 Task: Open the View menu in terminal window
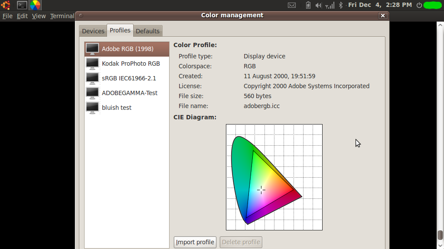[x=39, y=16]
